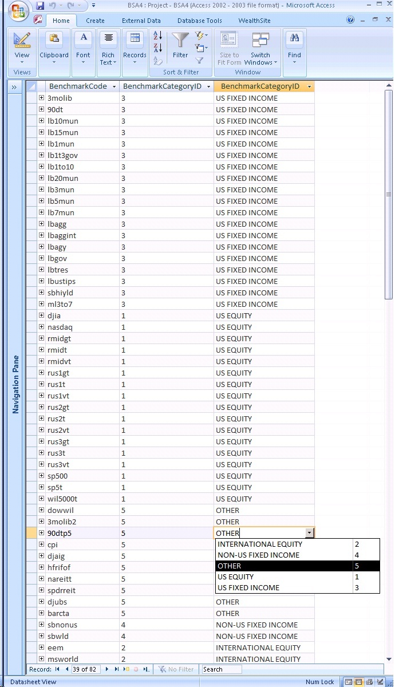Open the highlighted BenchmarkCategoryID column dropdown
This screenshot has height=687, width=395.
point(310,86)
